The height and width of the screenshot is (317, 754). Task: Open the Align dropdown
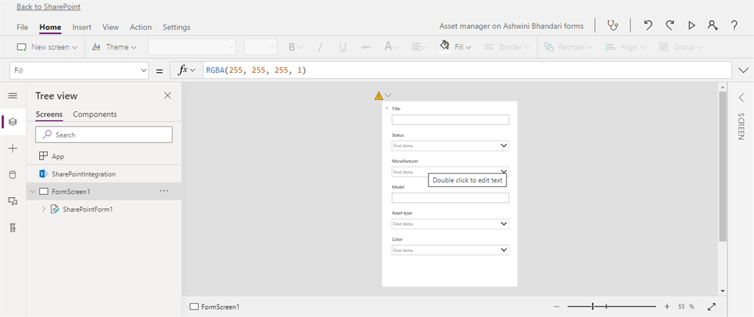coord(624,47)
